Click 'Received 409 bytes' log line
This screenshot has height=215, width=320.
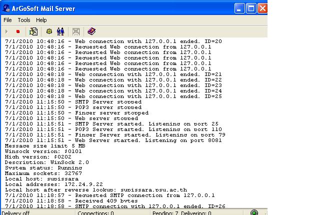tap(71, 201)
